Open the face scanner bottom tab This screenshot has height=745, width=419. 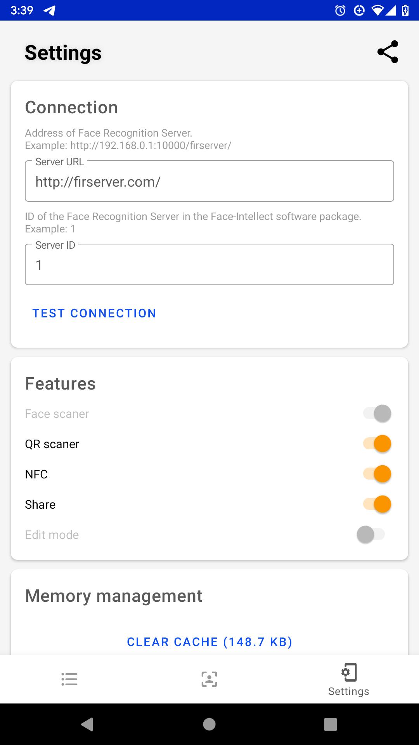click(209, 679)
